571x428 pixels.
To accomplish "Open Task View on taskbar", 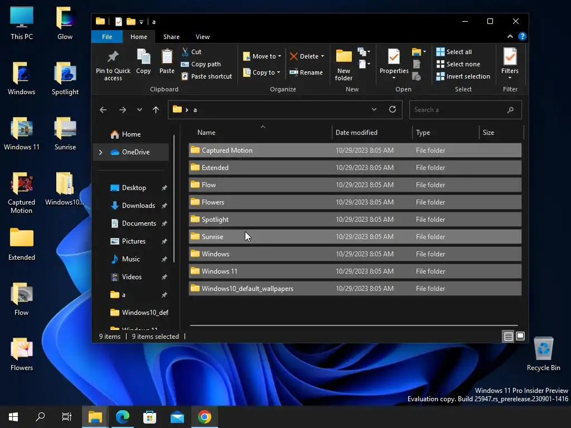I will pos(67,417).
